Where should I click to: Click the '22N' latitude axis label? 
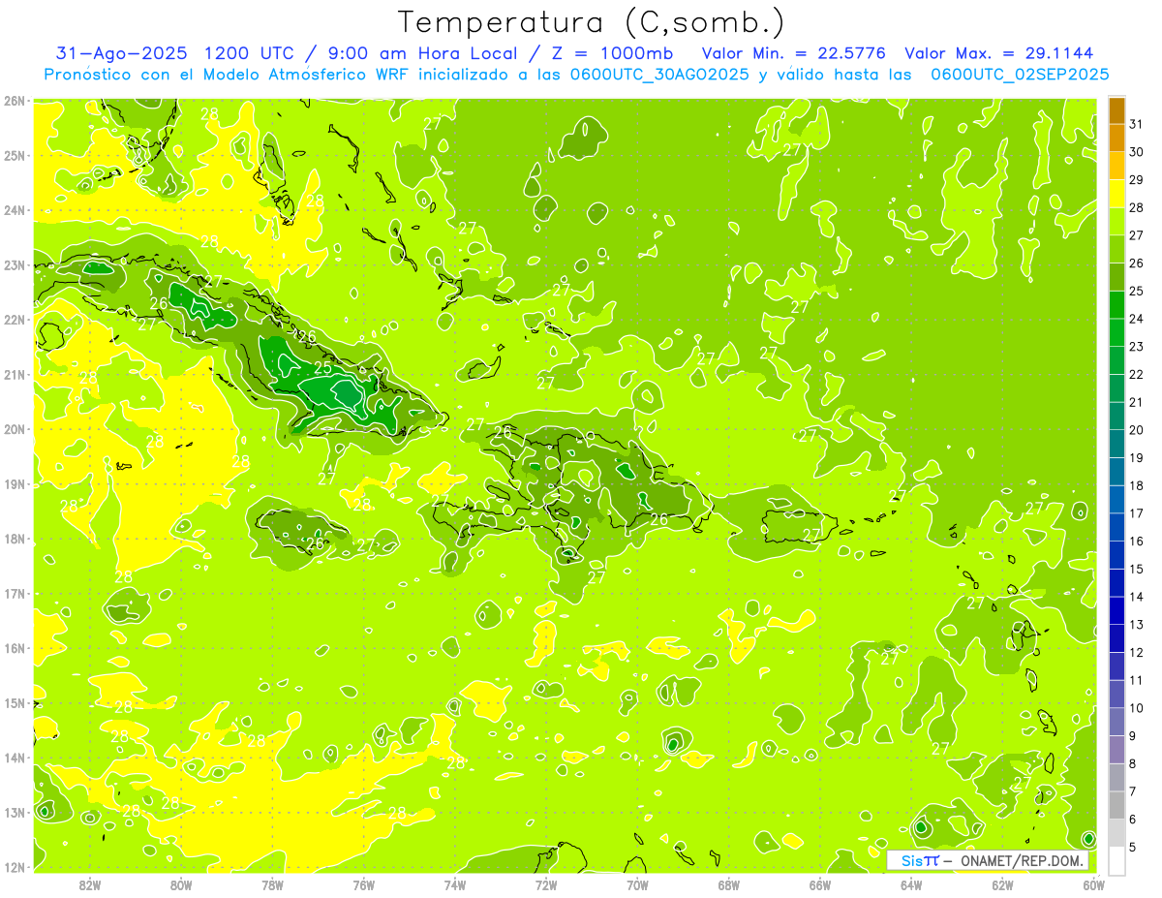(x=15, y=319)
